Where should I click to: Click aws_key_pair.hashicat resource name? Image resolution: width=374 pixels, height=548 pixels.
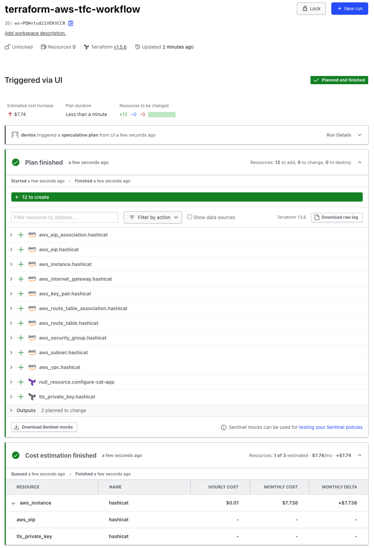click(65, 294)
